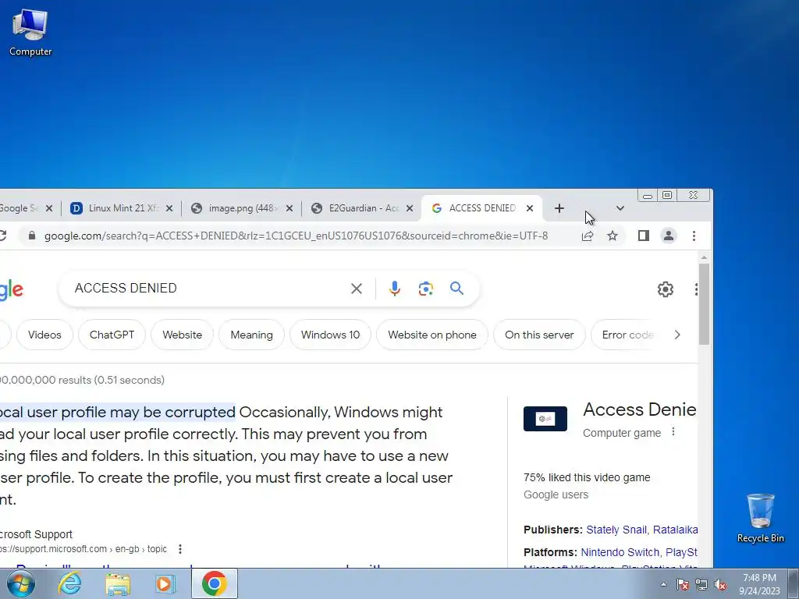Start voice search microphone
799x599 pixels.
coord(394,289)
